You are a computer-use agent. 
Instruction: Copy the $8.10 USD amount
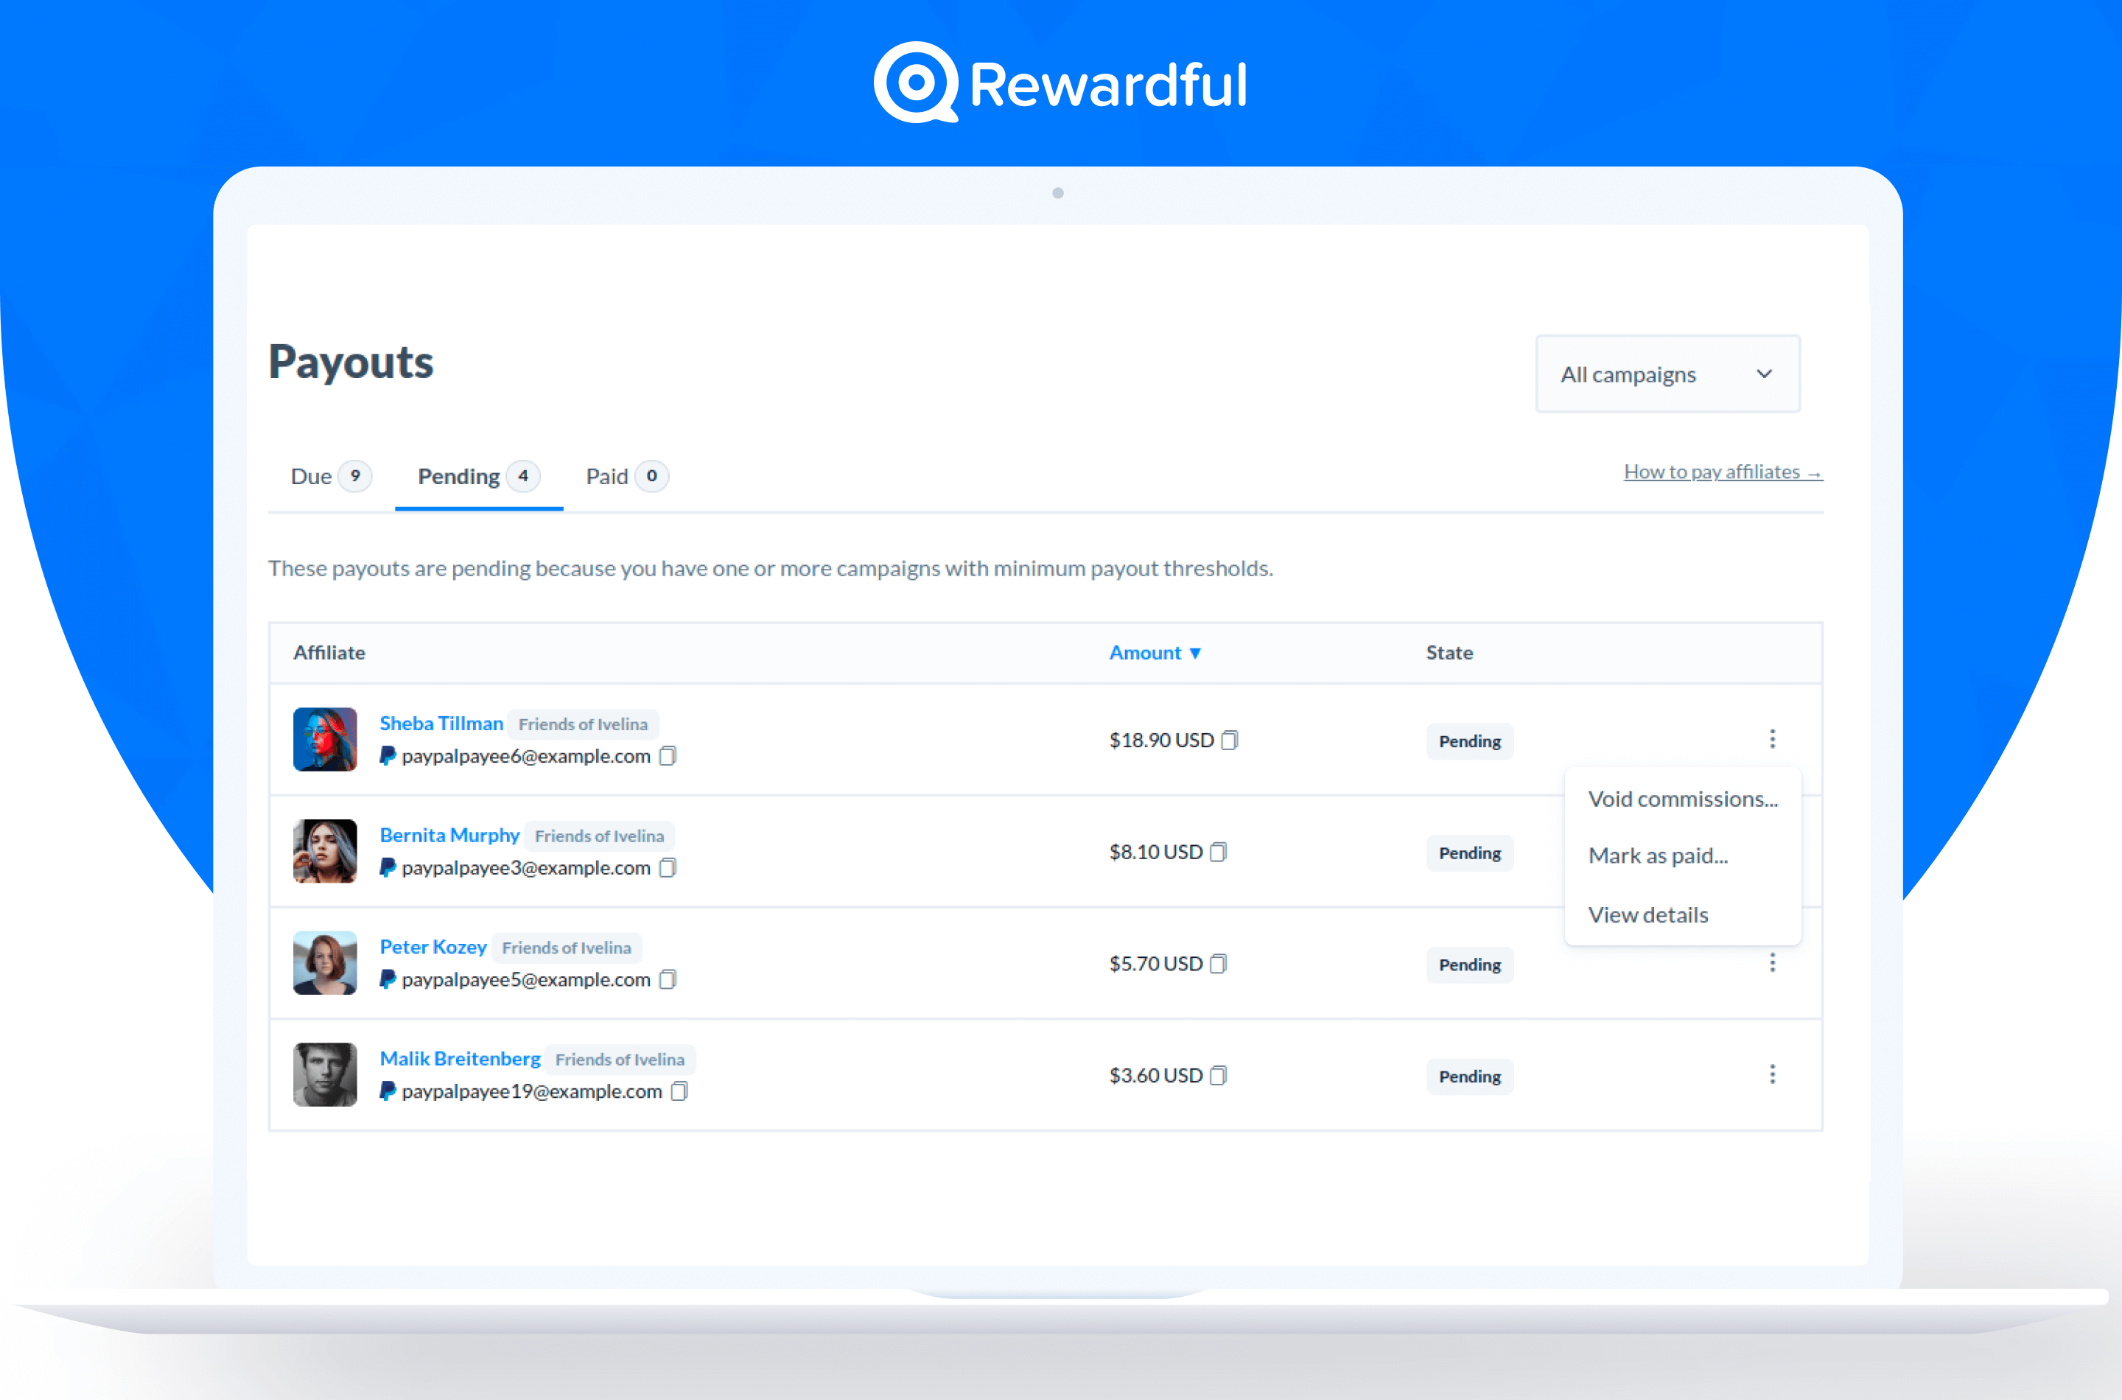1218,852
